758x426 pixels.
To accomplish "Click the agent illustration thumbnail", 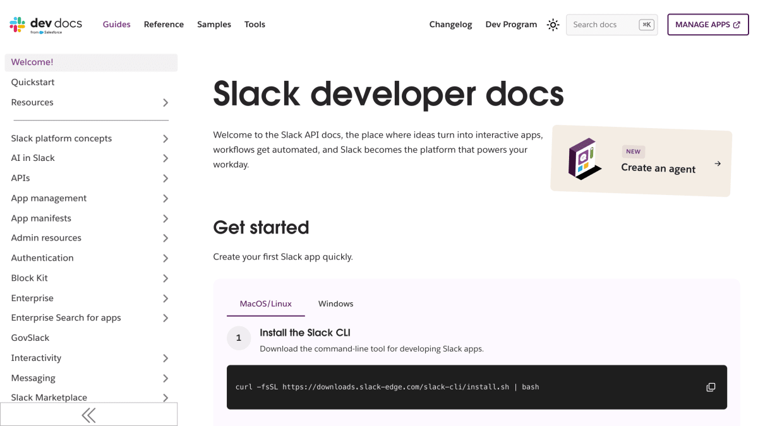I will coord(584,158).
